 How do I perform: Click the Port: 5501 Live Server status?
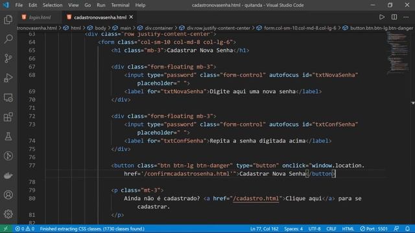[x=373, y=228]
